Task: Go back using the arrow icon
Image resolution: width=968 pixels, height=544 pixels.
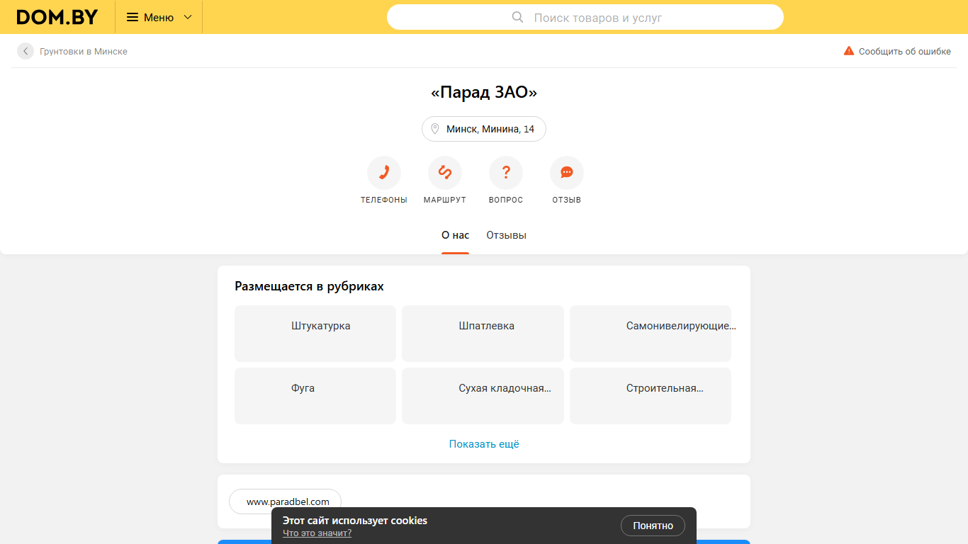Action: click(x=26, y=51)
